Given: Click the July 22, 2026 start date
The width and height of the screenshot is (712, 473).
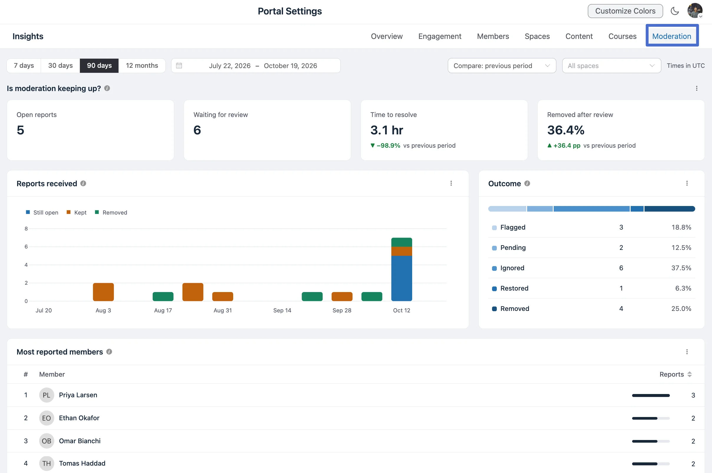Looking at the screenshot, I should tap(230, 65).
